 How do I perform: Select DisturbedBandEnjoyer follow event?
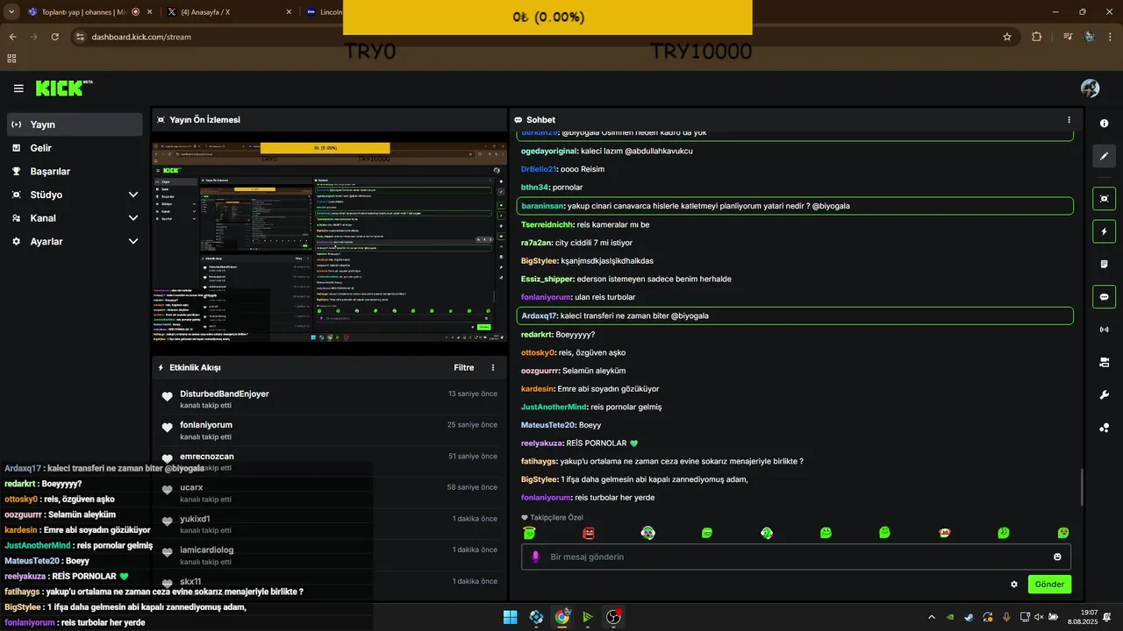[x=329, y=400]
